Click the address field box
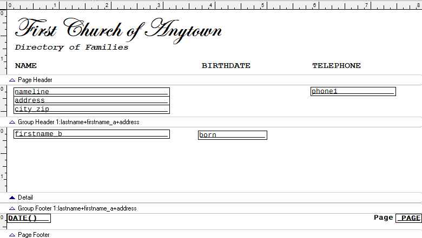The image size is (422, 238). tap(91, 100)
